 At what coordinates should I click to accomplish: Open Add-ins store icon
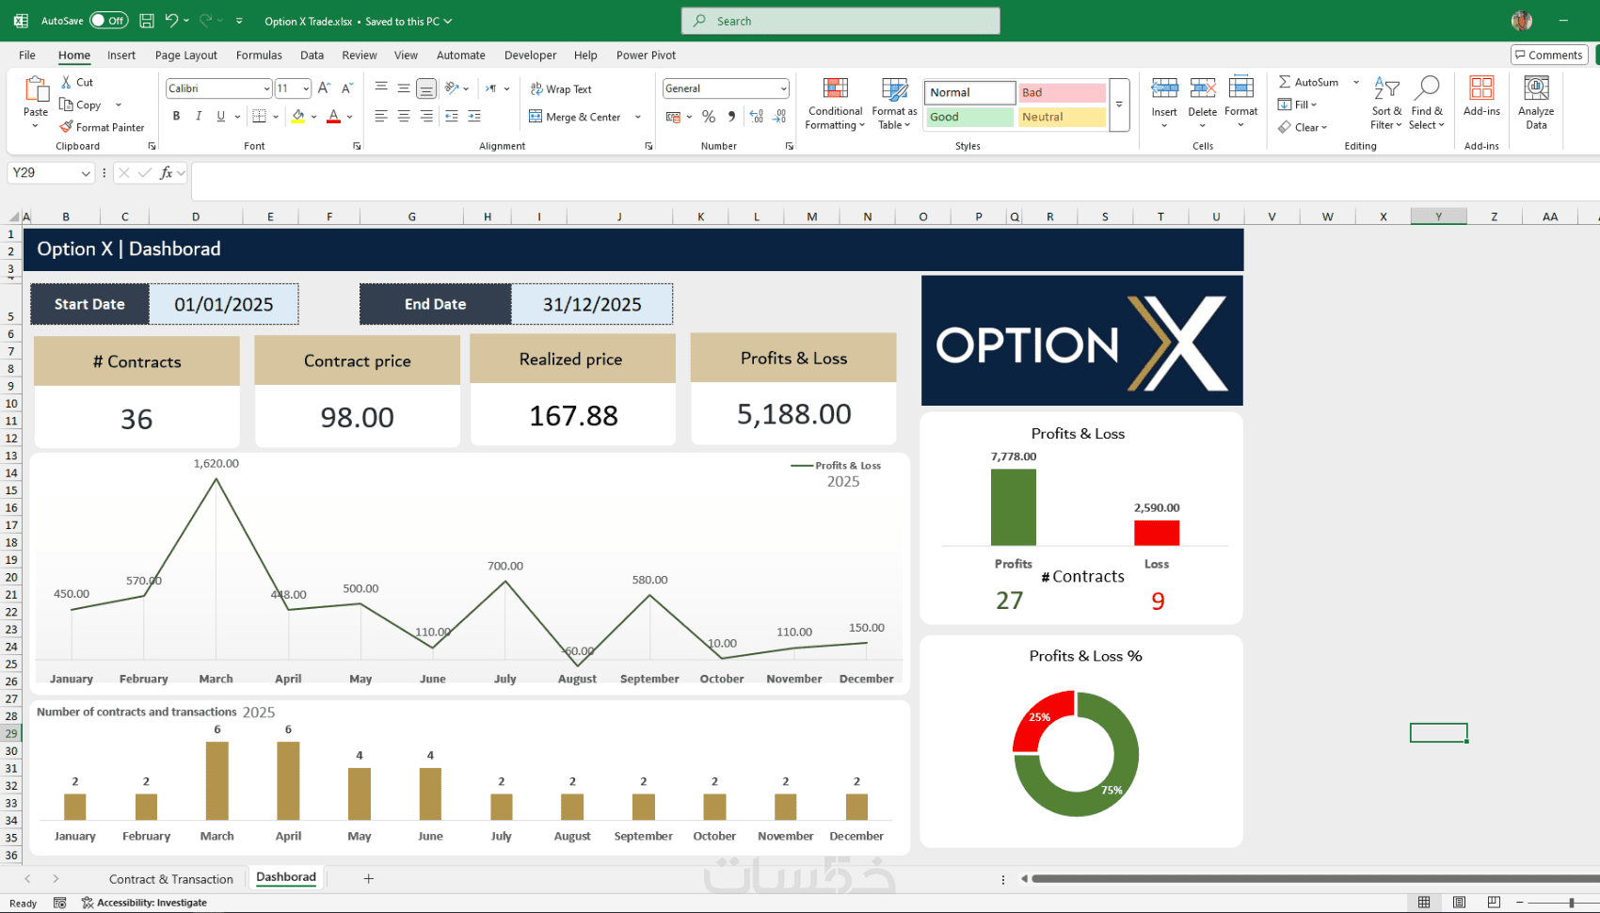click(x=1481, y=88)
